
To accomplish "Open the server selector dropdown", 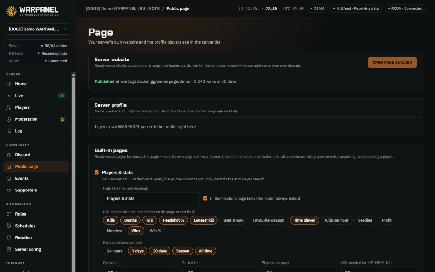I will [38, 29].
